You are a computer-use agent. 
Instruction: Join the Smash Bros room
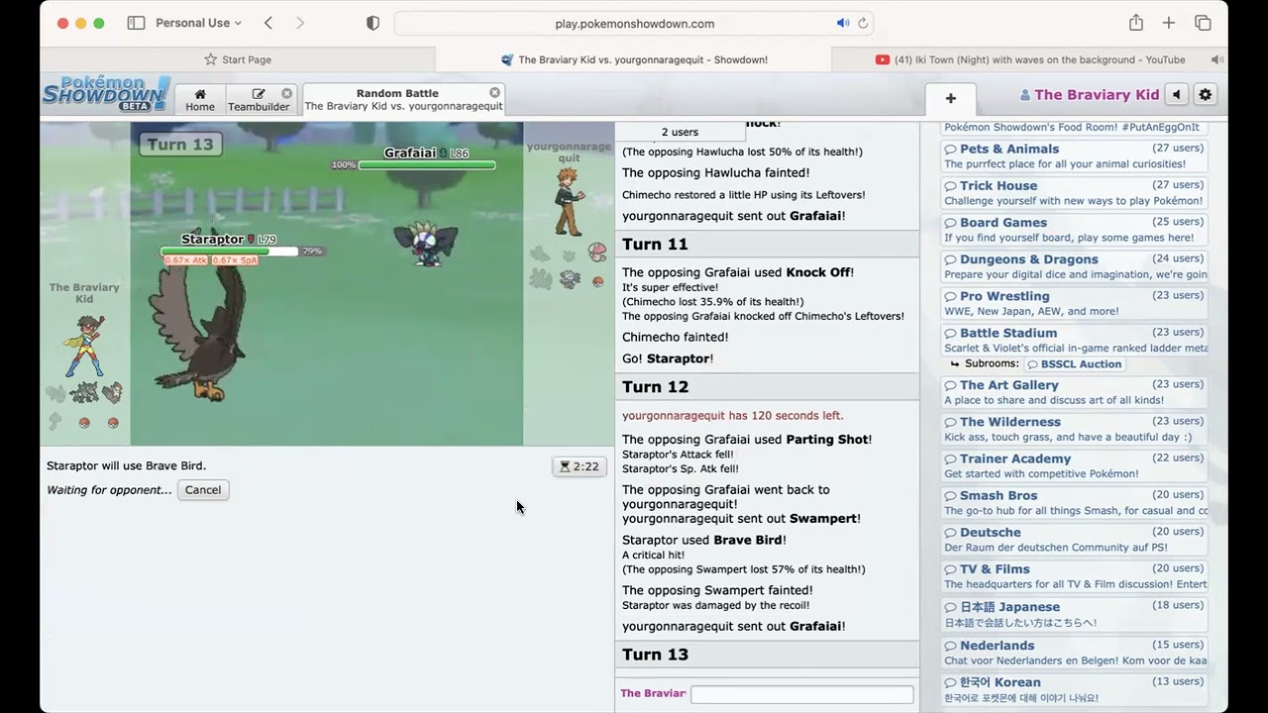1074,502
